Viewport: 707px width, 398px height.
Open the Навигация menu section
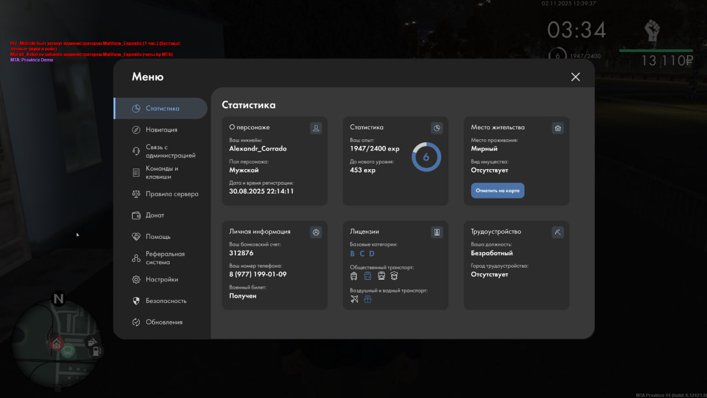[161, 130]
